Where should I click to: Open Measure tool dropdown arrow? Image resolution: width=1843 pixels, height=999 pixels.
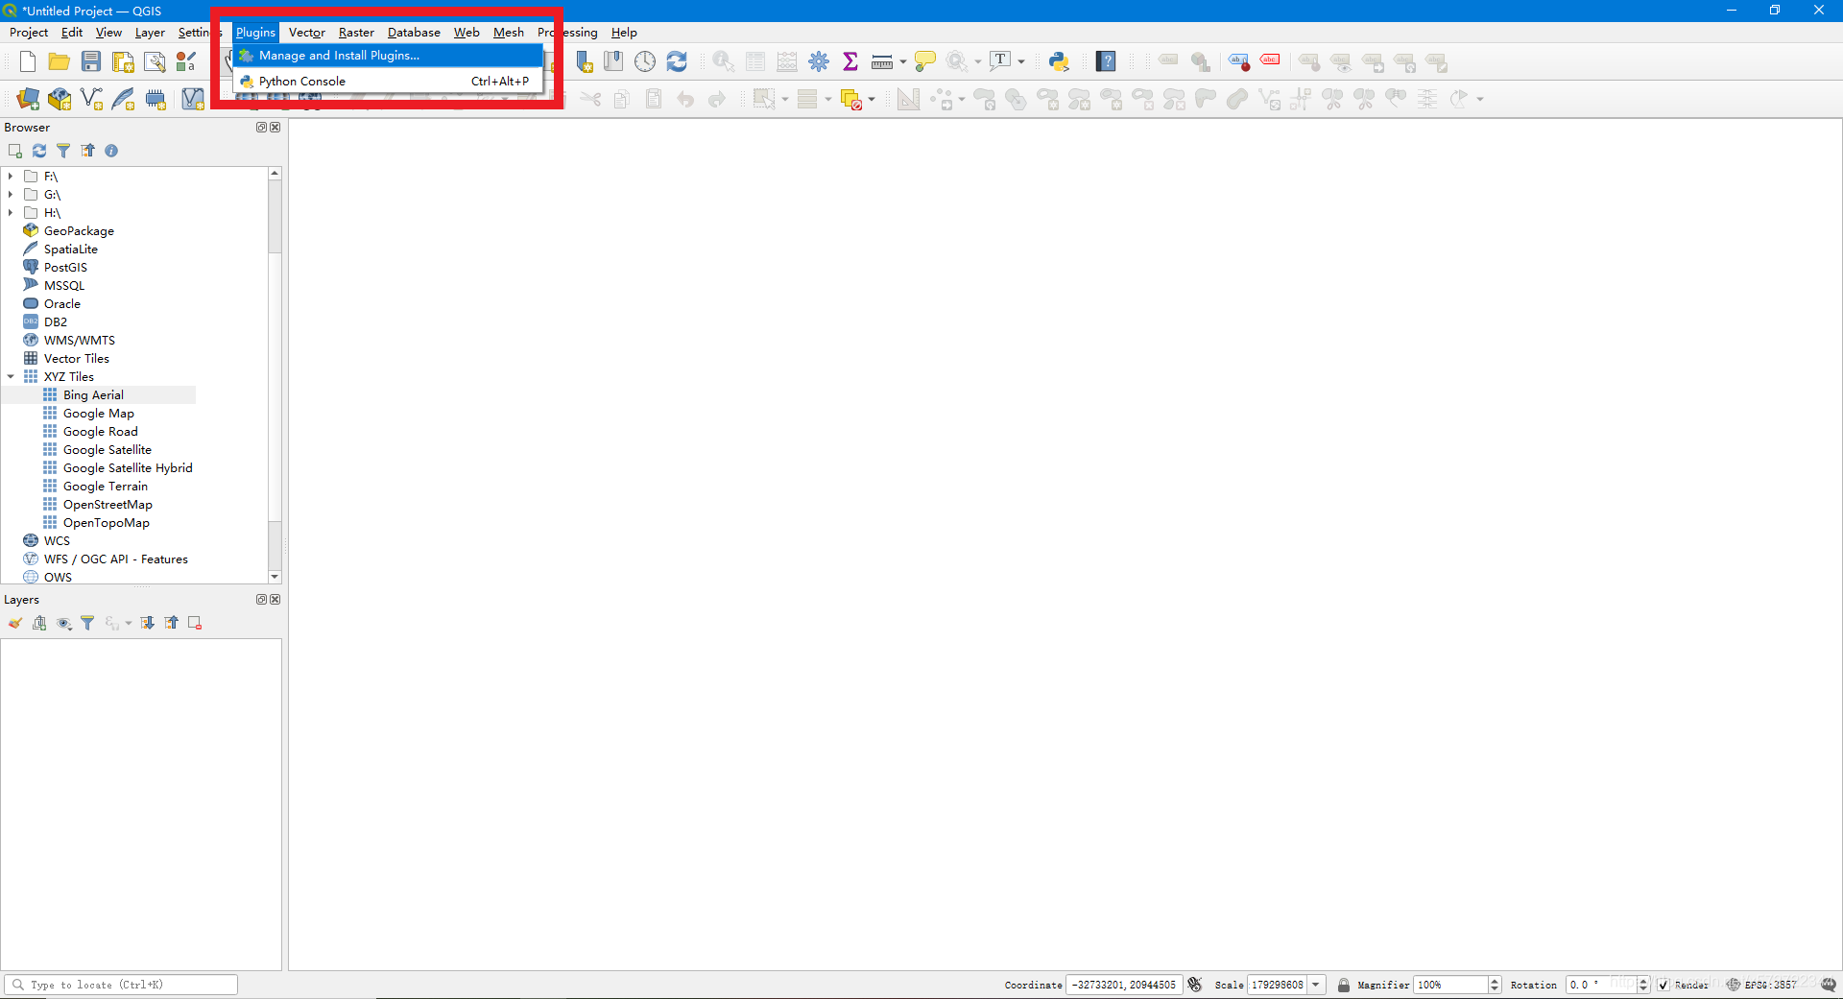pyautogui.click(x=903, y=62)
